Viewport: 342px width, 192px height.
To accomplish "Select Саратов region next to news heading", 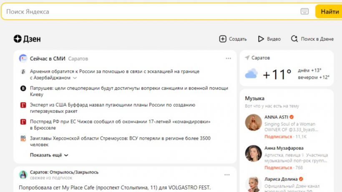I will click(x=78, y=59).
